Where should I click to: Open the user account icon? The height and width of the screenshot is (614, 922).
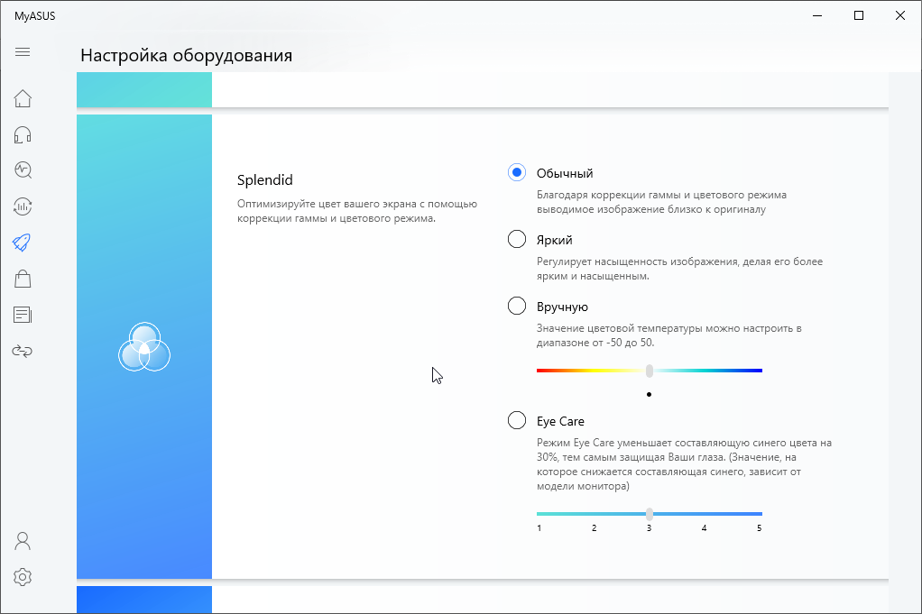click(23, 541)
